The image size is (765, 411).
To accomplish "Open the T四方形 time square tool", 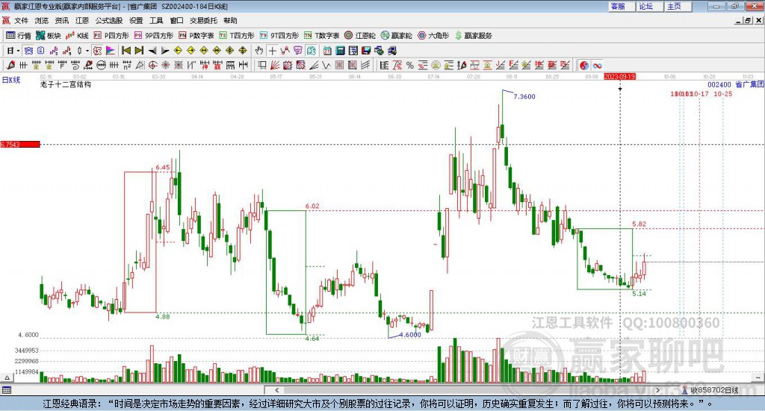I will [x=237, y=36].
